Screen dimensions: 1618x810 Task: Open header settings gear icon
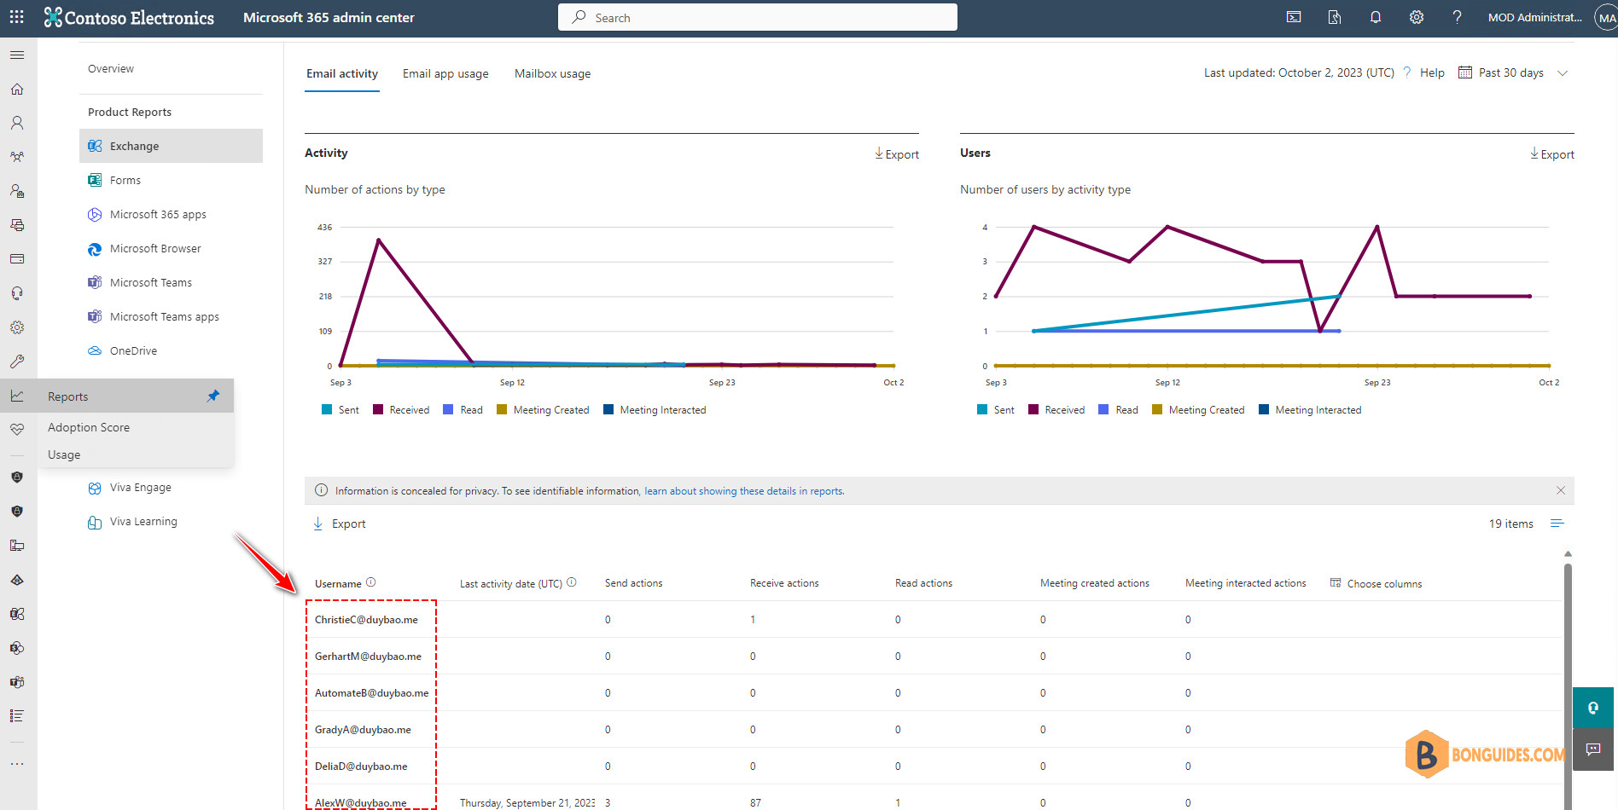tap(1417, 17)
